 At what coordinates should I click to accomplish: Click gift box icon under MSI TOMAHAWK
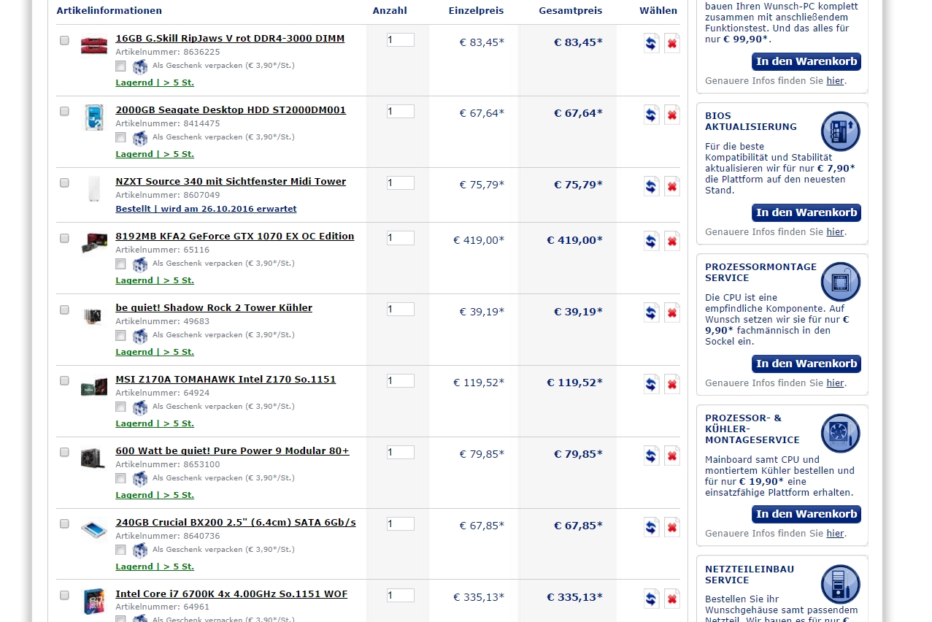[140, 407]
